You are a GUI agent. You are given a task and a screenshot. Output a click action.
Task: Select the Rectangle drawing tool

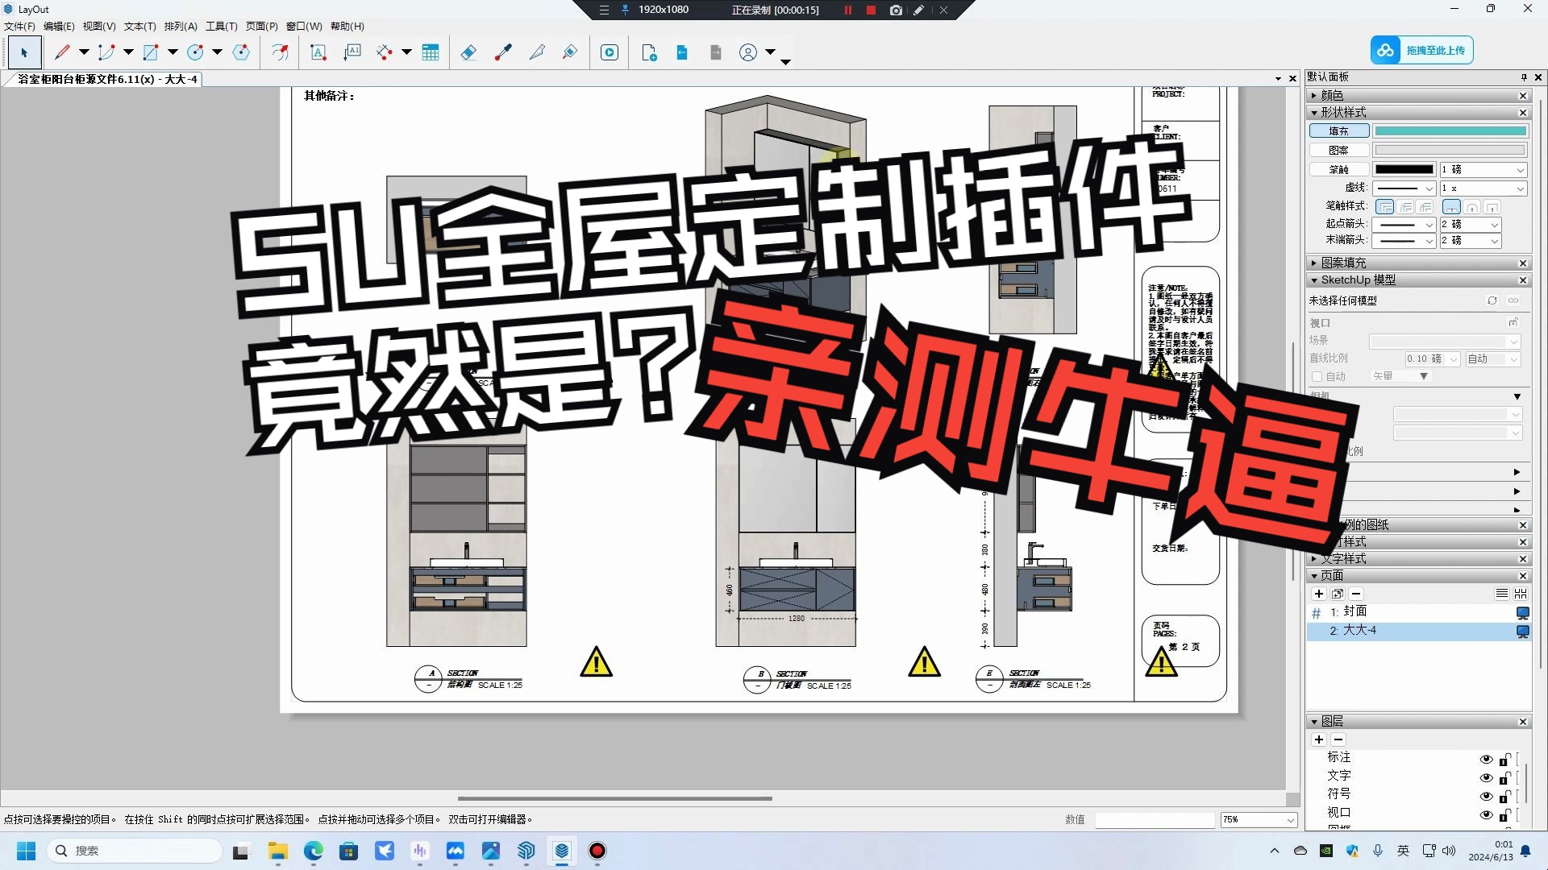point(151,52)
